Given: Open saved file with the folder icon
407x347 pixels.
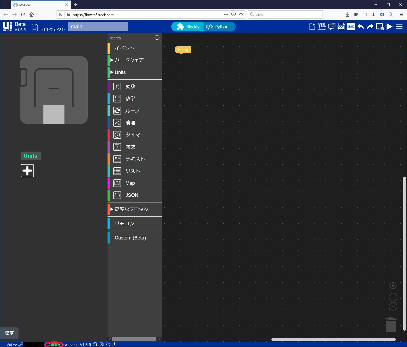Looking at the screenshot, I should (x=108, y=344).
